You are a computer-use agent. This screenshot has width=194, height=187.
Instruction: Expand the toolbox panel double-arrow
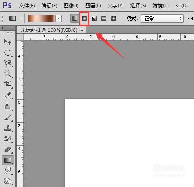[x=3, y=28]
